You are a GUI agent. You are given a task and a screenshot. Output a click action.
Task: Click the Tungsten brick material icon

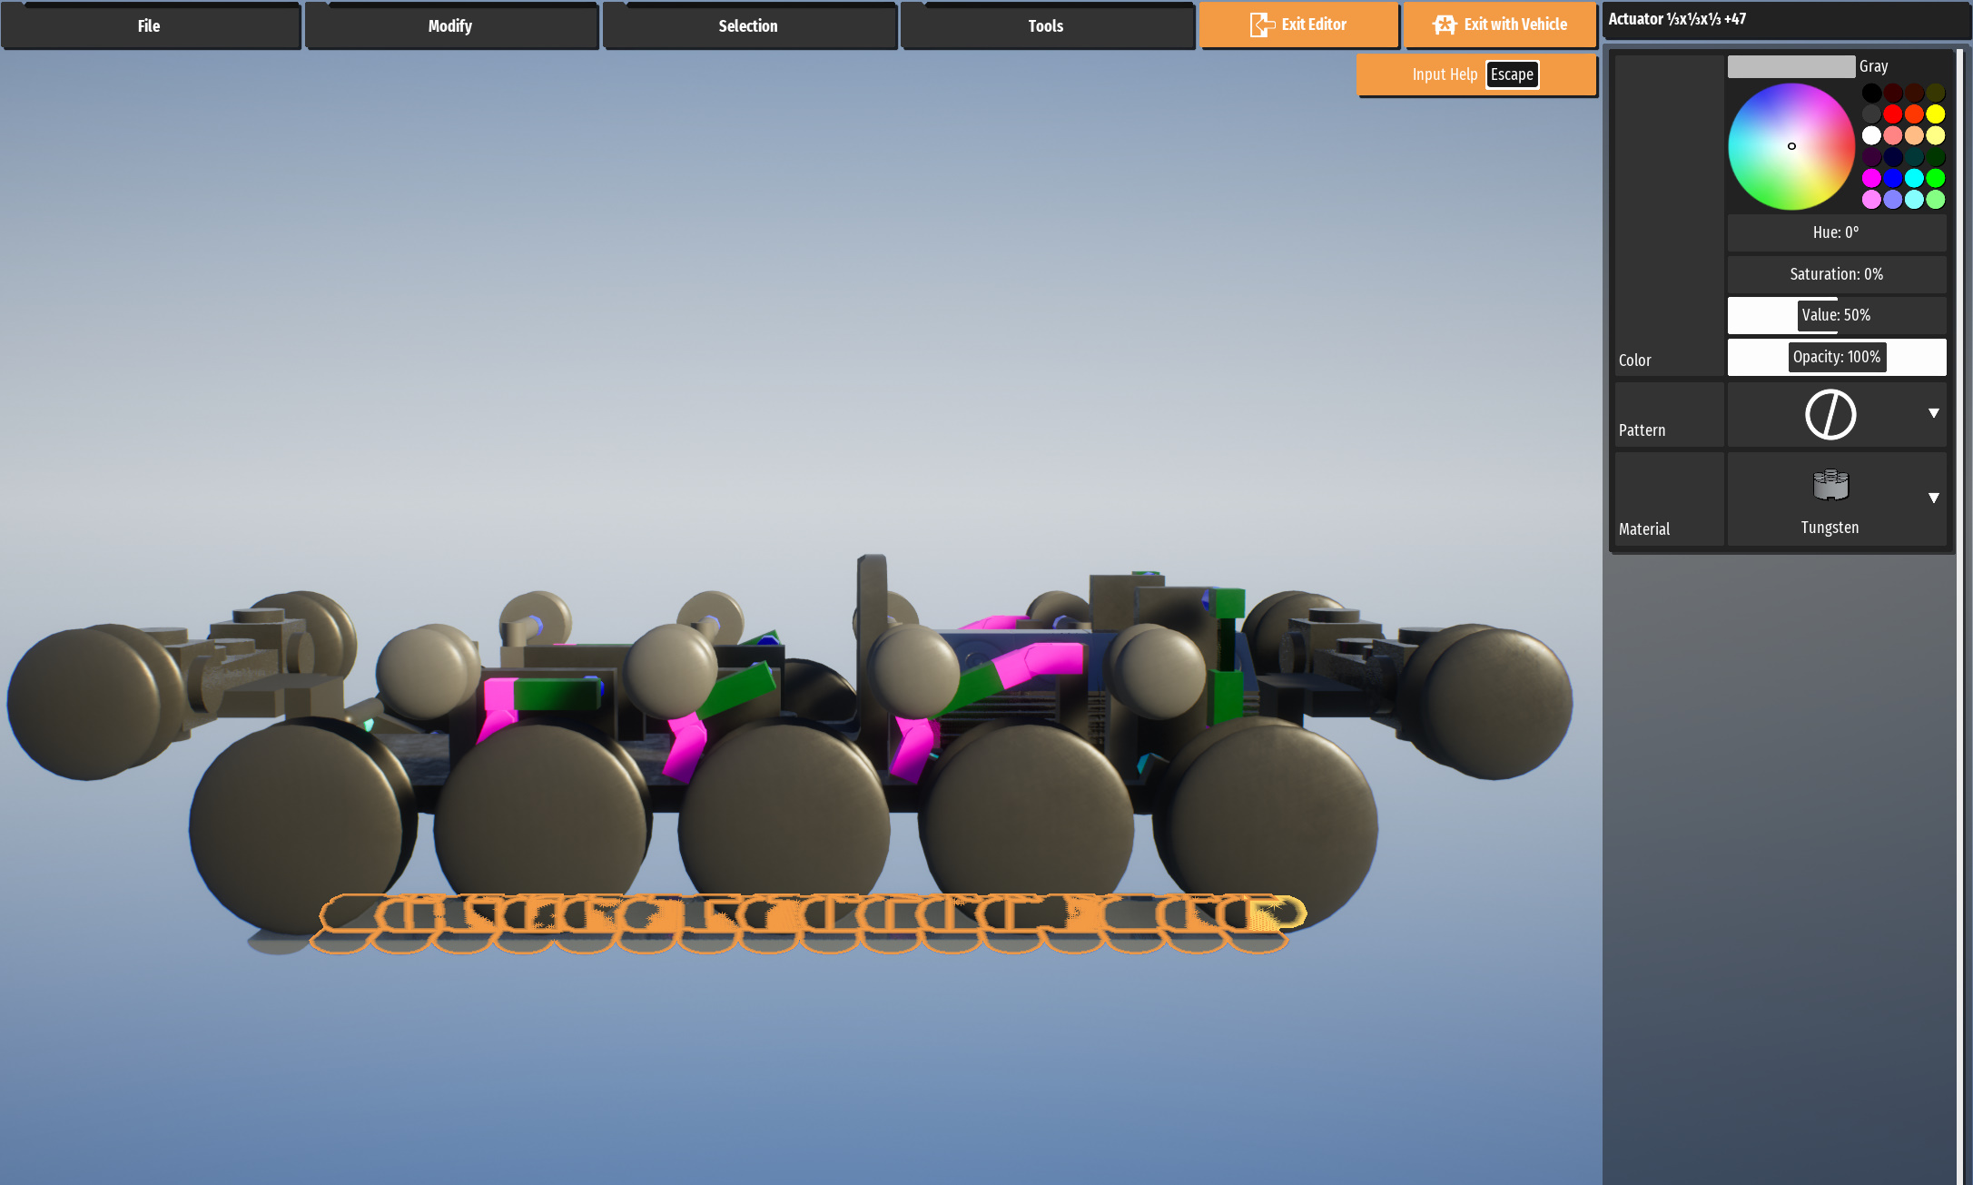tap(1830, 486)
